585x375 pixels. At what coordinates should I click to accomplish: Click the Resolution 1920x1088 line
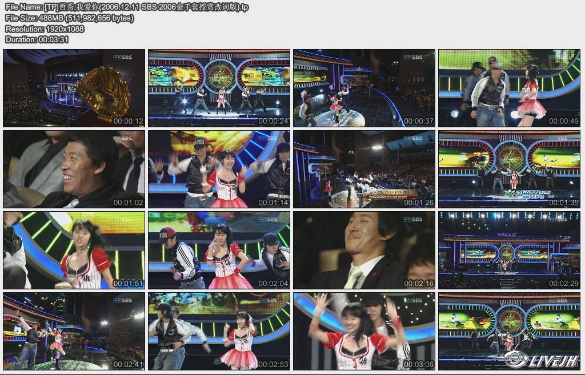pyautogui.click(x=45, y=29)
